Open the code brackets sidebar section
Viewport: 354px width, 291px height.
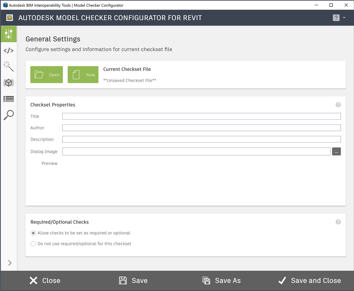coord(9,51)
